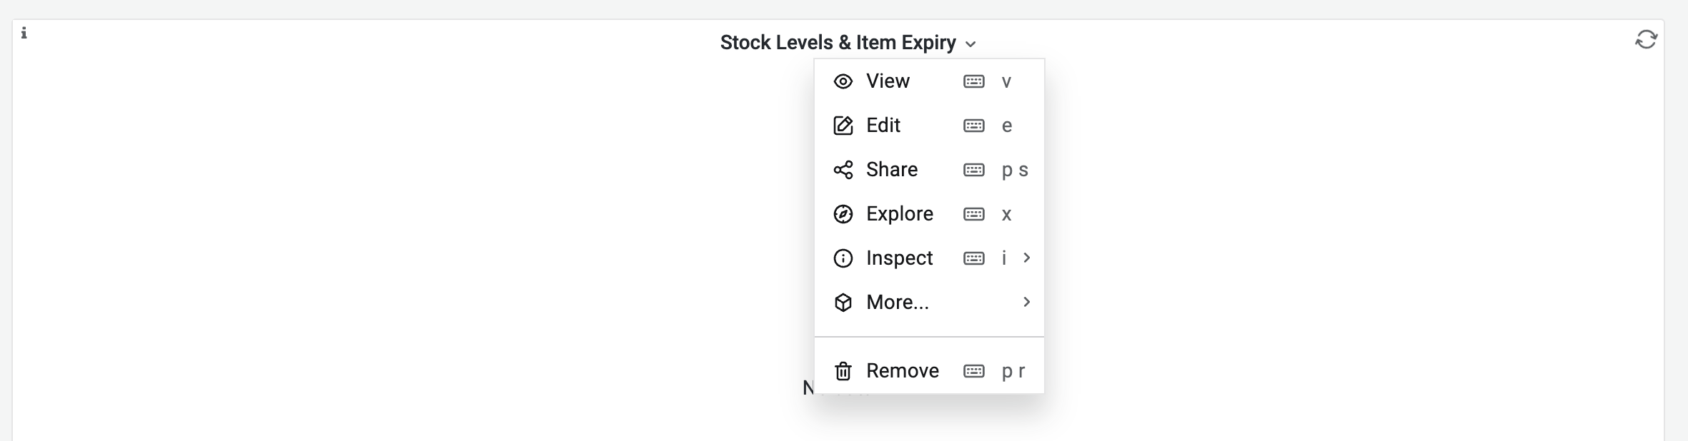Choose Remove from the panel menu
The height and width of the screenshot is (441, 1688).
pos(902,371)
